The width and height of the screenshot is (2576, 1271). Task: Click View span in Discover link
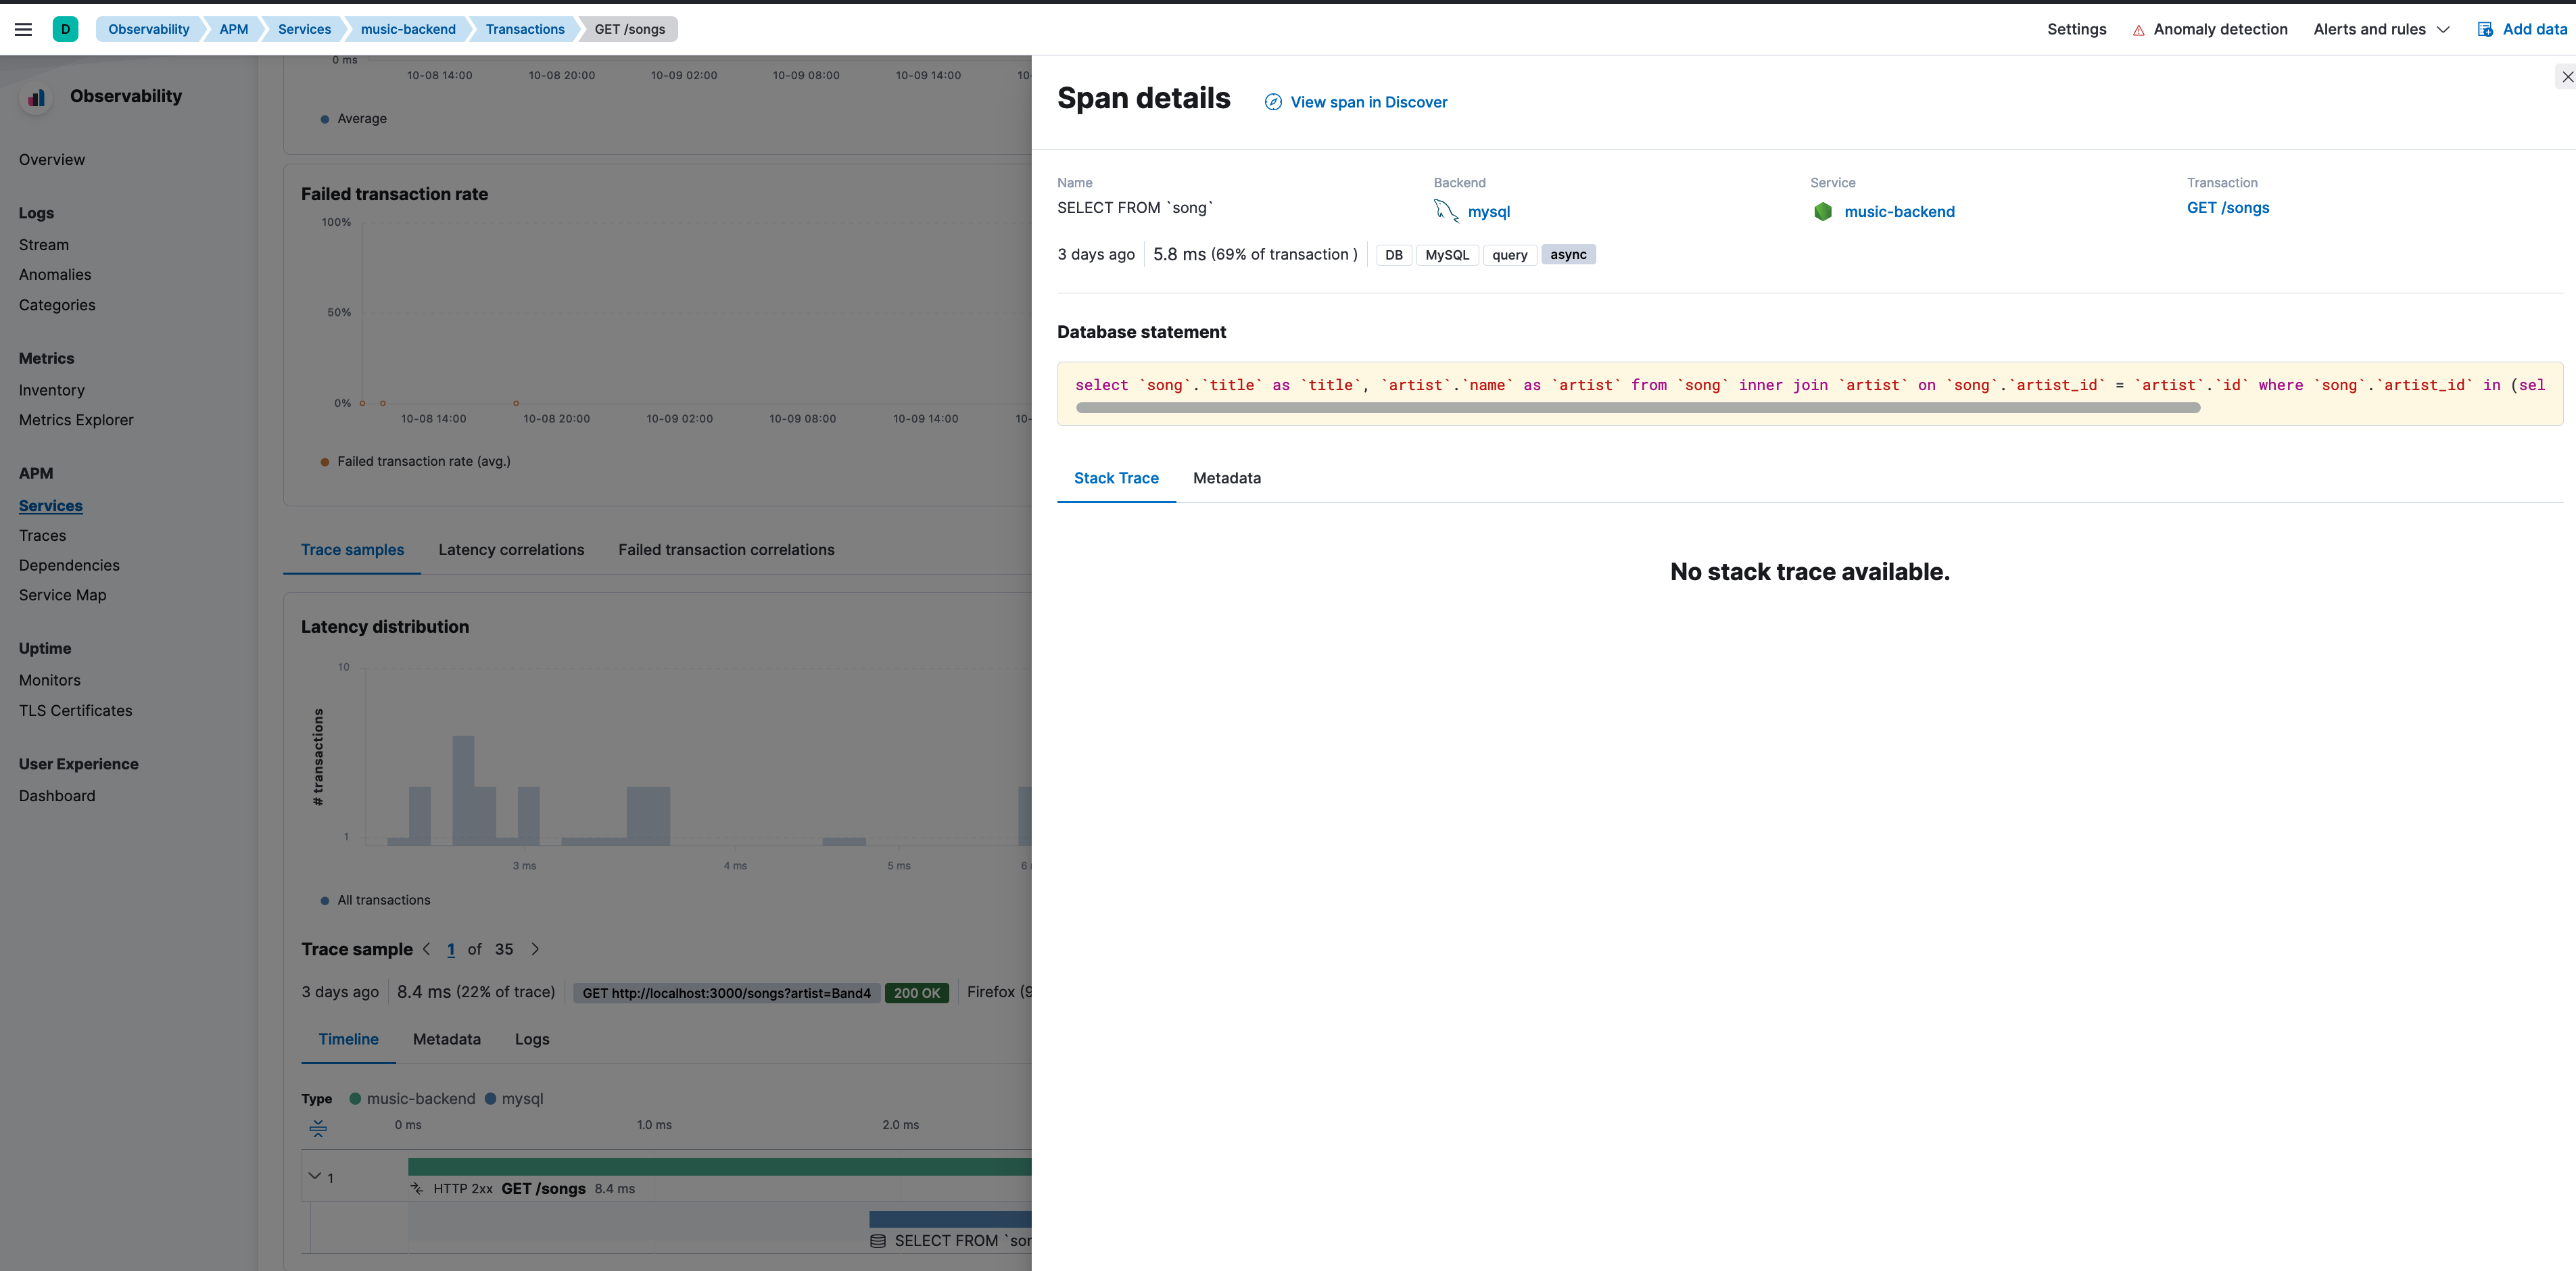[x=1368, y=102]
